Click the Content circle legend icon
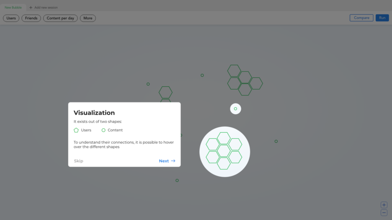The image size is (392, 220). click(x=103, y=130)
